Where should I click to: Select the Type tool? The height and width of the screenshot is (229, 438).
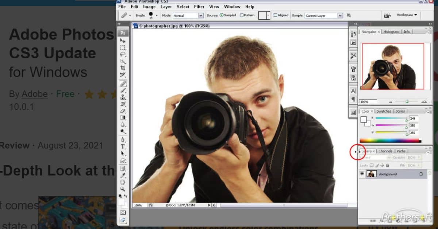coord(123,147)
